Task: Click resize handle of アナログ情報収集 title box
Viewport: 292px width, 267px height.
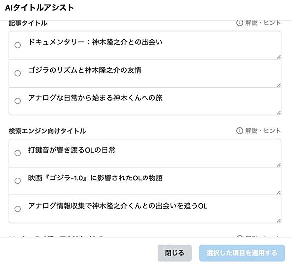Action: click(279, 221)
